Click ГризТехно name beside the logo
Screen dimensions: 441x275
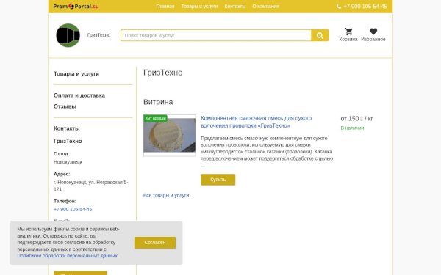point(98,35)
